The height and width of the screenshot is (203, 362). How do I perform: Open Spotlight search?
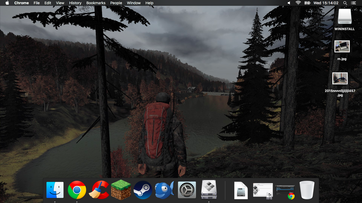[x=345, y=3]
